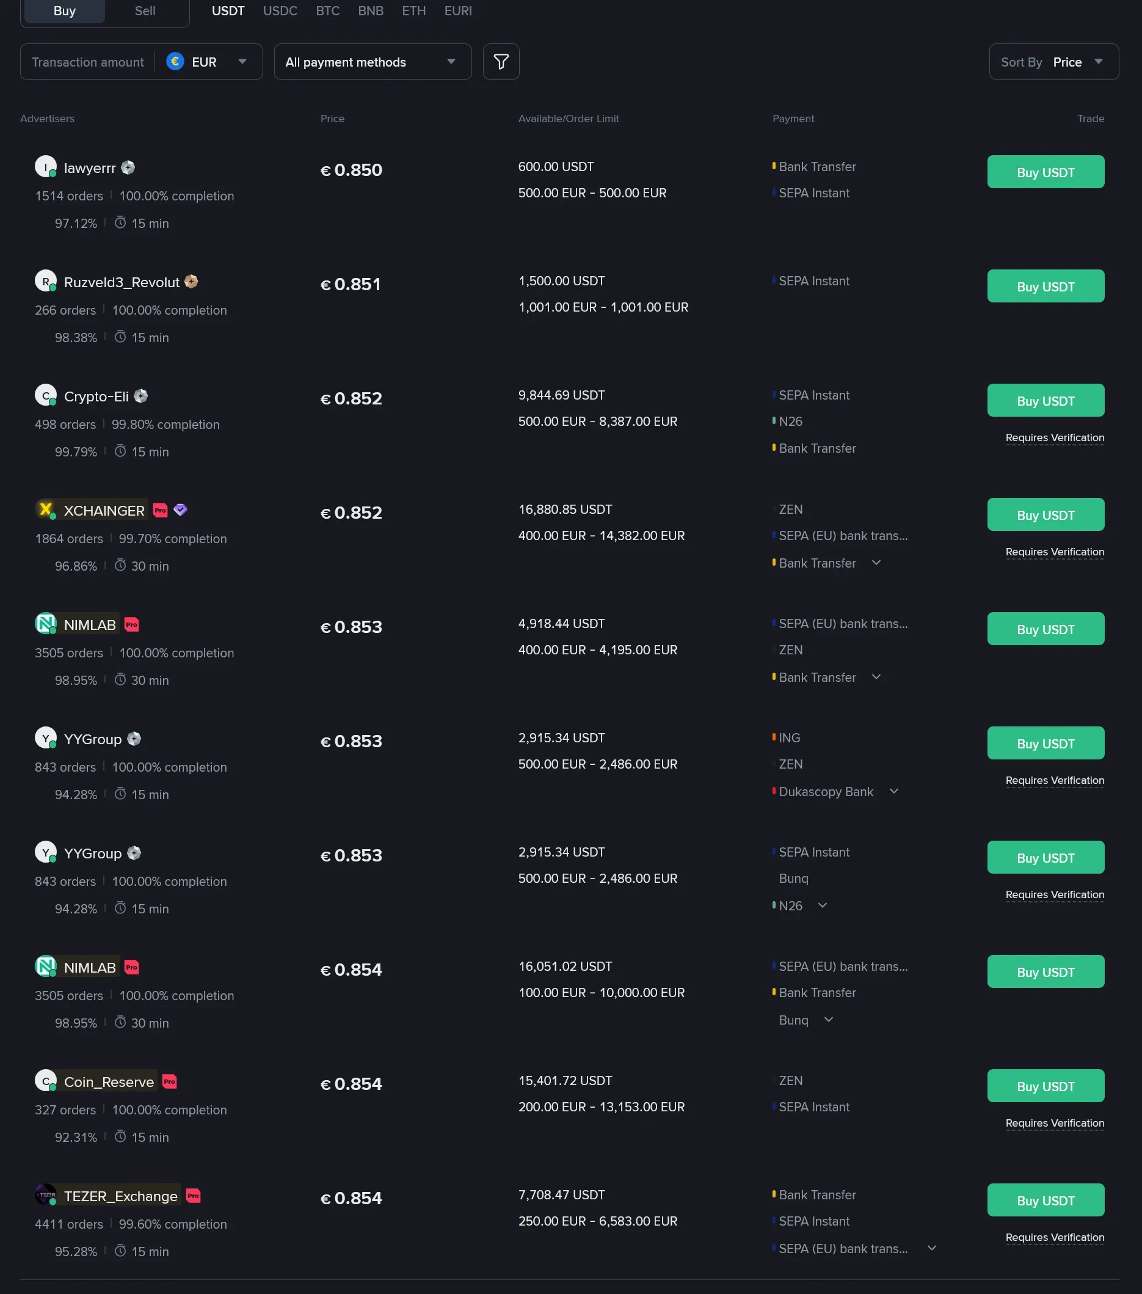Viewport: 1142px width, 1294px height.
Task: Open the All payment methods dropdown
Action: tap(372, 62)
